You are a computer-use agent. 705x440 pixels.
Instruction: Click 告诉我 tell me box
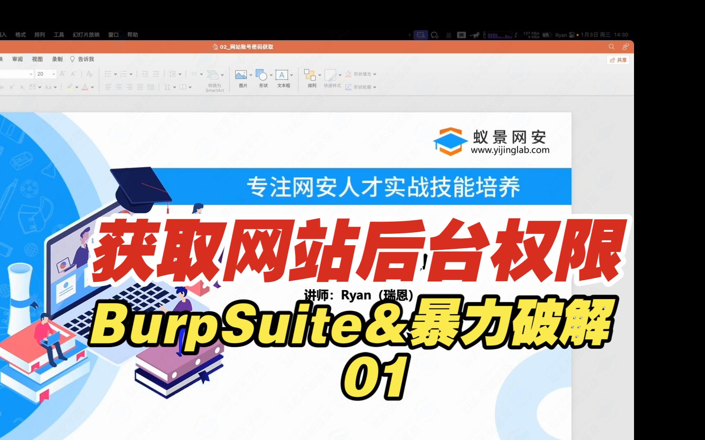point(82,59)
